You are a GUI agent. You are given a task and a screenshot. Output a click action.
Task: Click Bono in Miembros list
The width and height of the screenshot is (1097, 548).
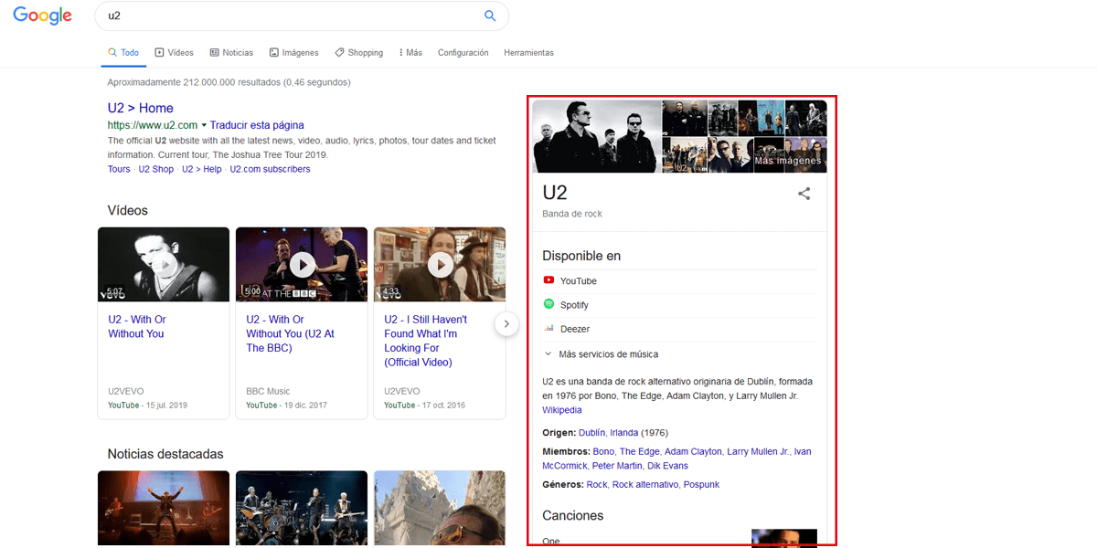point(603,452)
